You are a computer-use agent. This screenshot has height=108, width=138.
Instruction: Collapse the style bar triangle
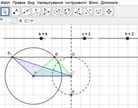2,19
